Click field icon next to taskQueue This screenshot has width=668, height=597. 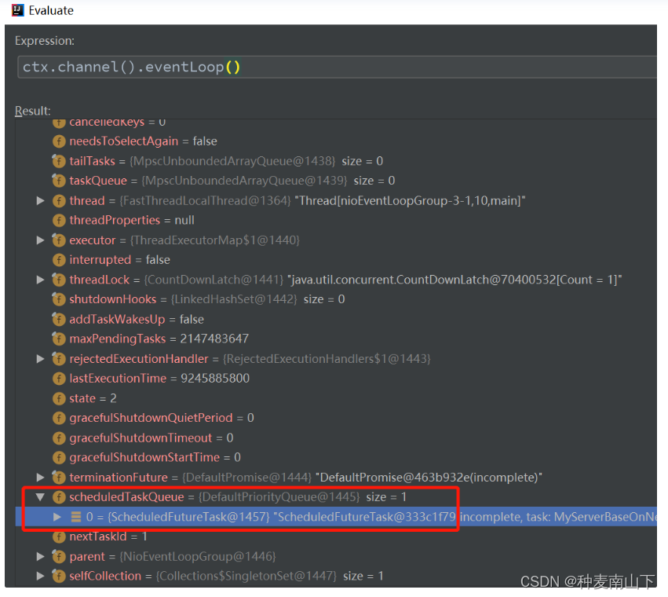59,181
